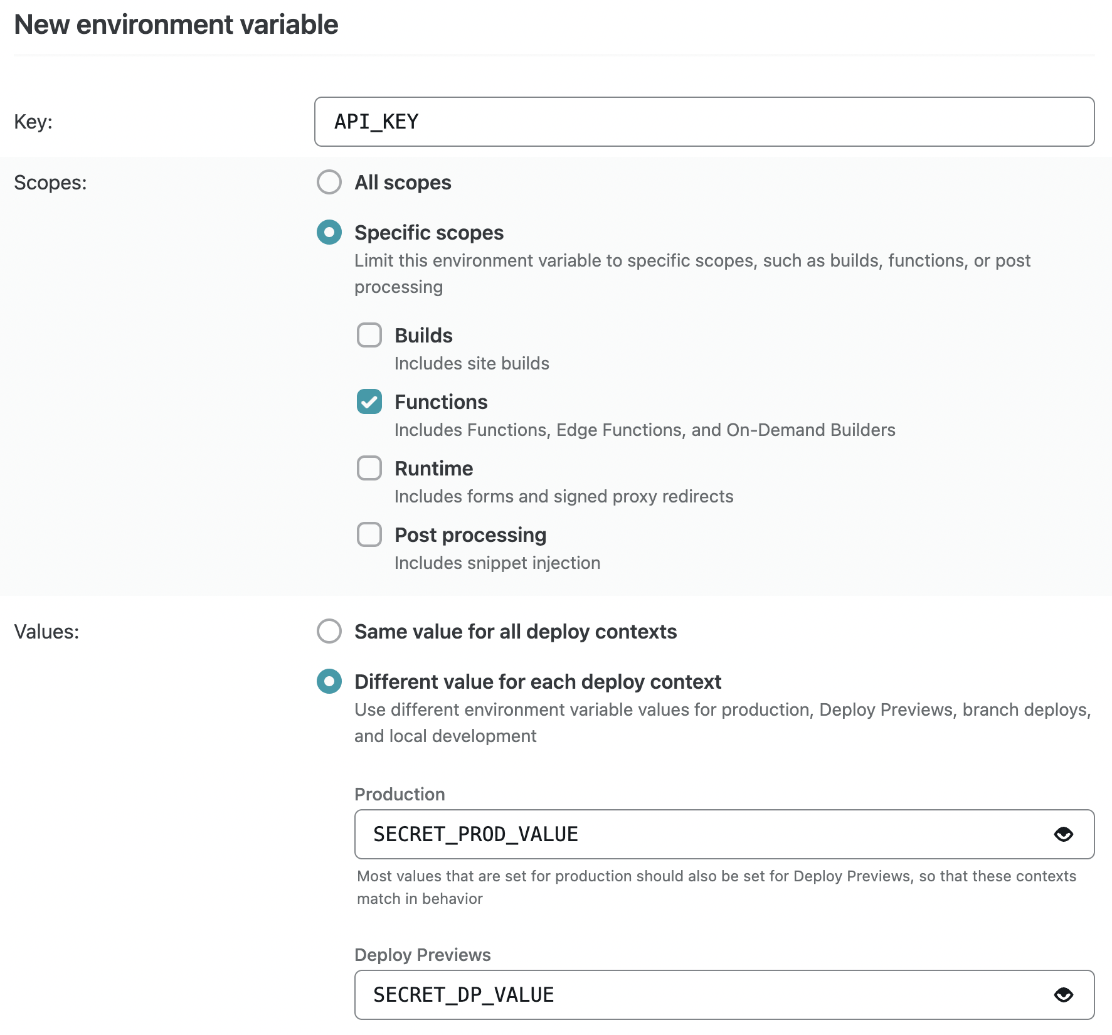Uncheck the Functions scope checkbox
1112x1035 pixels.
click(x=369, y=402)
